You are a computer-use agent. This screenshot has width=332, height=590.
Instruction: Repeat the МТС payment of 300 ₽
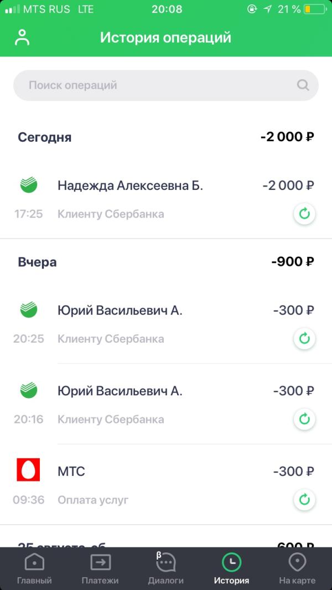[304, 500]
